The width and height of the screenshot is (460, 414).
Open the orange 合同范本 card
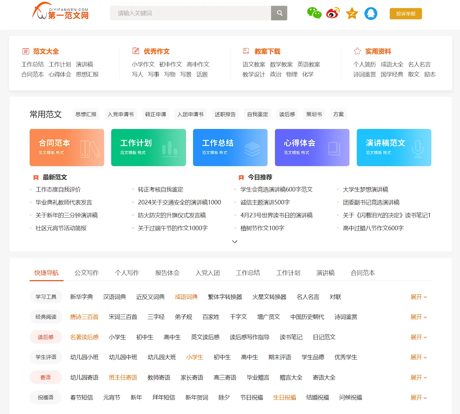click(67, 148)
